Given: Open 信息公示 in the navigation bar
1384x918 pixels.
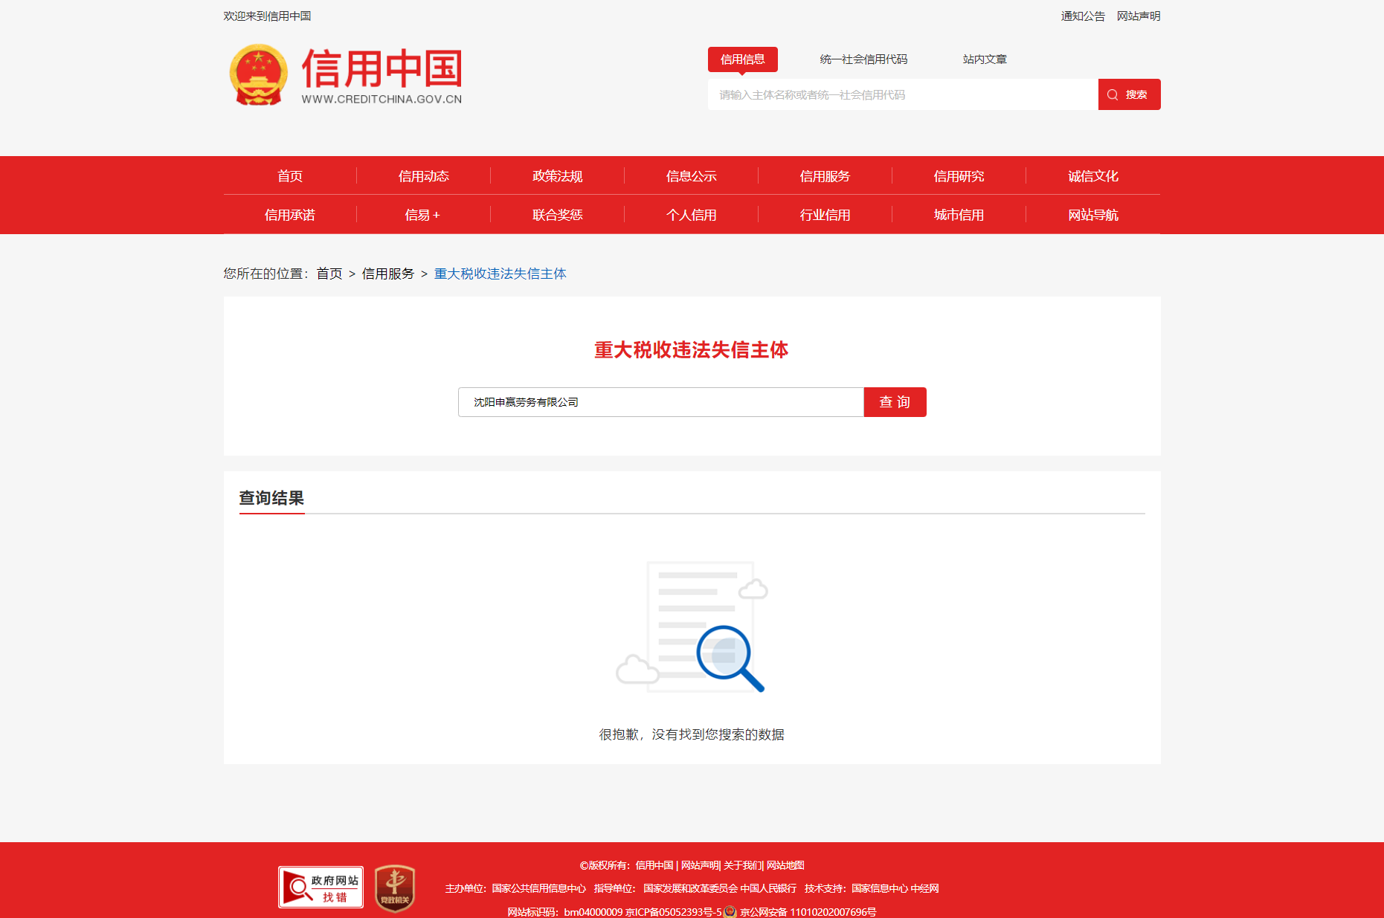Looking at the screenshot, I should click(692, 176).
